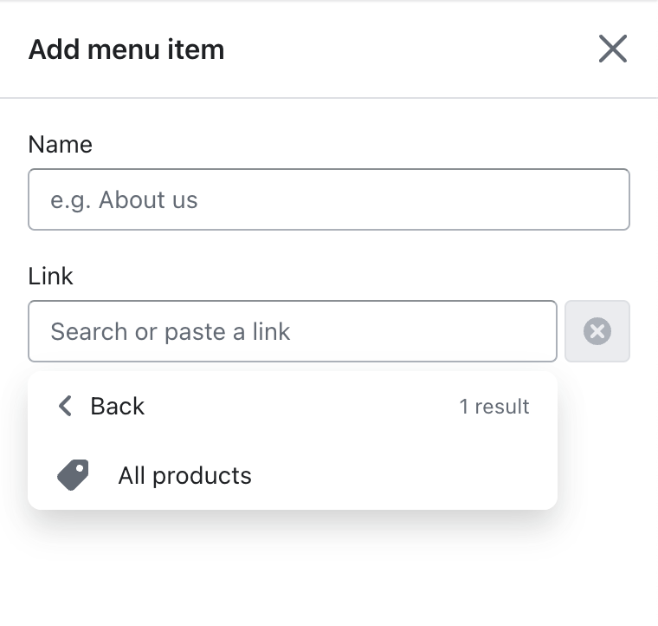
Task: Click the Name field label
Action: (60, 144)
